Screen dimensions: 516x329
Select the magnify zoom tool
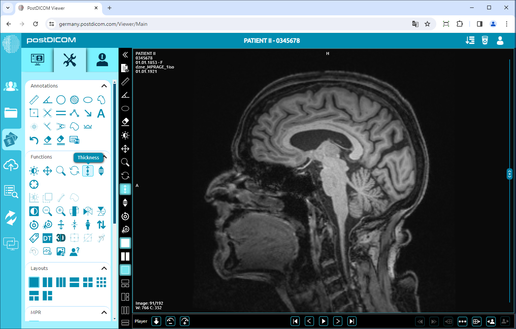coord(61,170)
